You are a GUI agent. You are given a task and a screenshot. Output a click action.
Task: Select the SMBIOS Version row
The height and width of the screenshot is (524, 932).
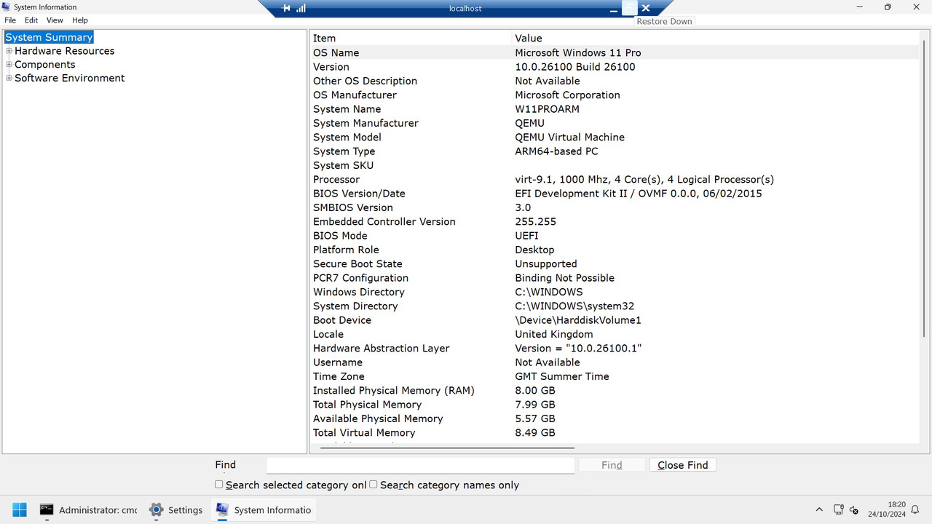(615, 207)
